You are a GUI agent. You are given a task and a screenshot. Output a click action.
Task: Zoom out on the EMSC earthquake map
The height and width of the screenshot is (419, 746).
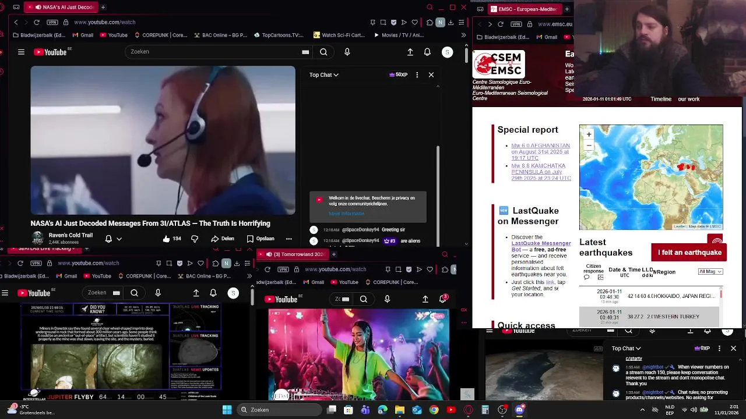(x=589, y=145)
